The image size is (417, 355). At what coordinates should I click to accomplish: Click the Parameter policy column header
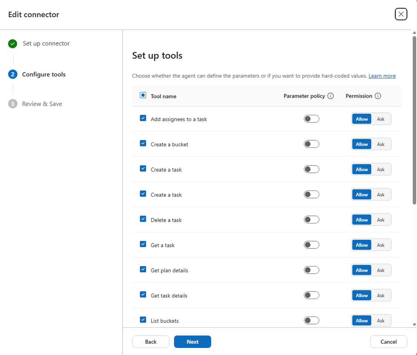(304, 96)
